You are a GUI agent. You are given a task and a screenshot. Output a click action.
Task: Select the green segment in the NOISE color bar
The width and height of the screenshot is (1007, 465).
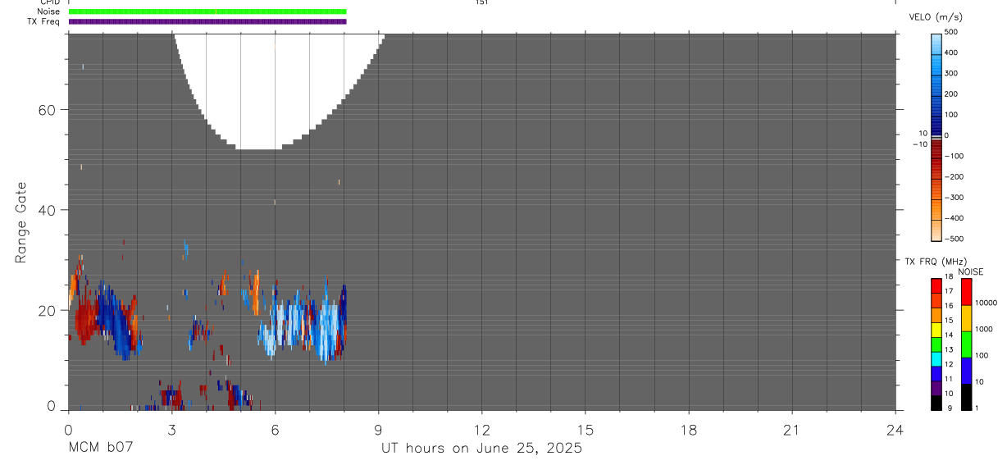pos(966,344)
